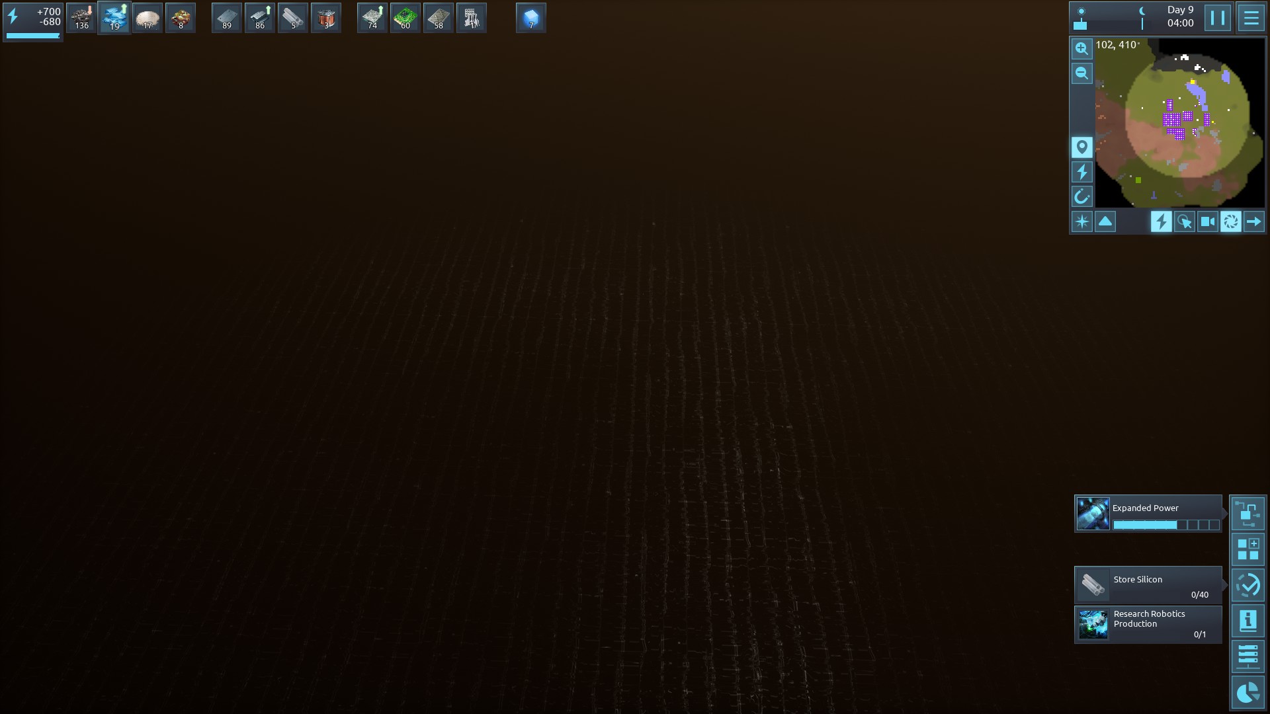Click the compass star icon

tap(1081, 221)
